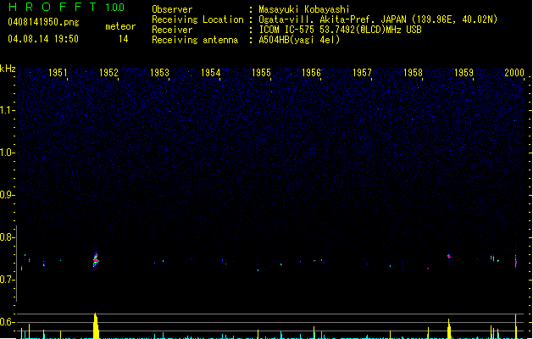Viewport: 533px width, 339px height.
Task: Click the date stamp 04.08.14 19:50
Action: point(43,39)
